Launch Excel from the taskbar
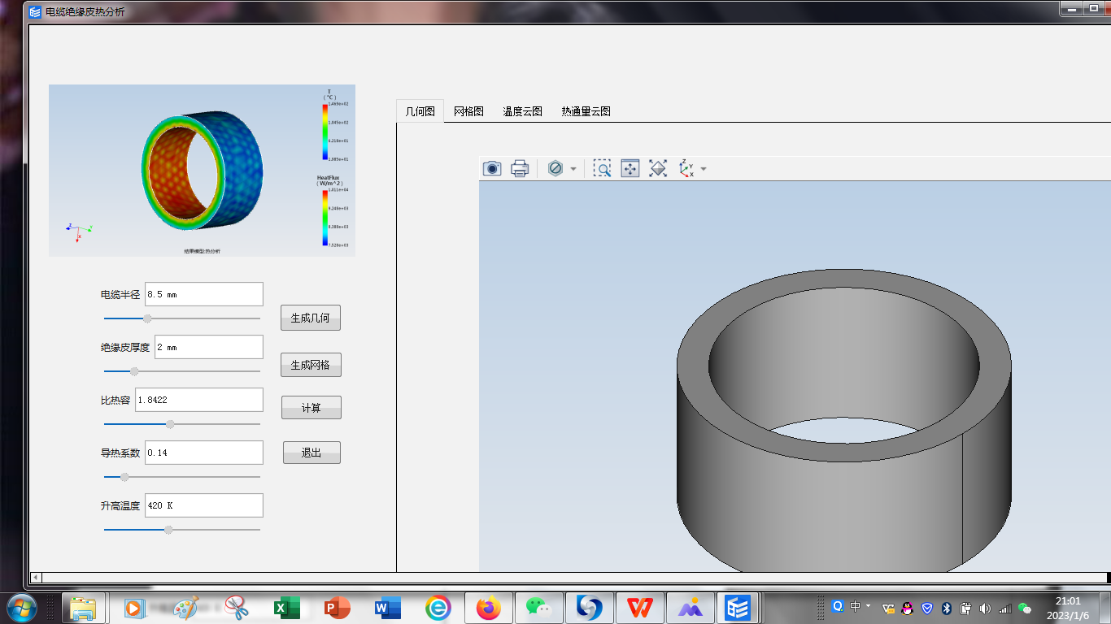The width and height of the screenshot is (1111, 624). [x=286, y=608]
